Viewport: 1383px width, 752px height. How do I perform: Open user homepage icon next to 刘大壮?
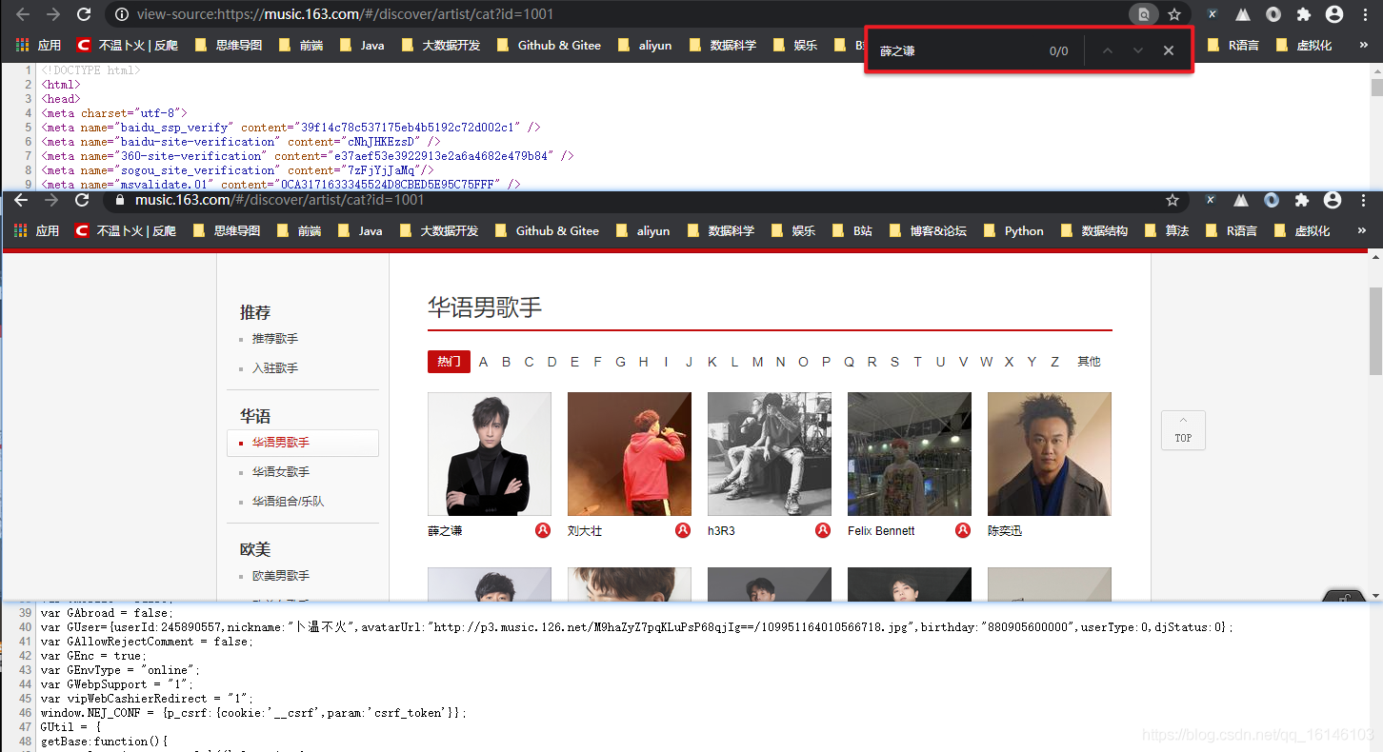click(683, 530)
